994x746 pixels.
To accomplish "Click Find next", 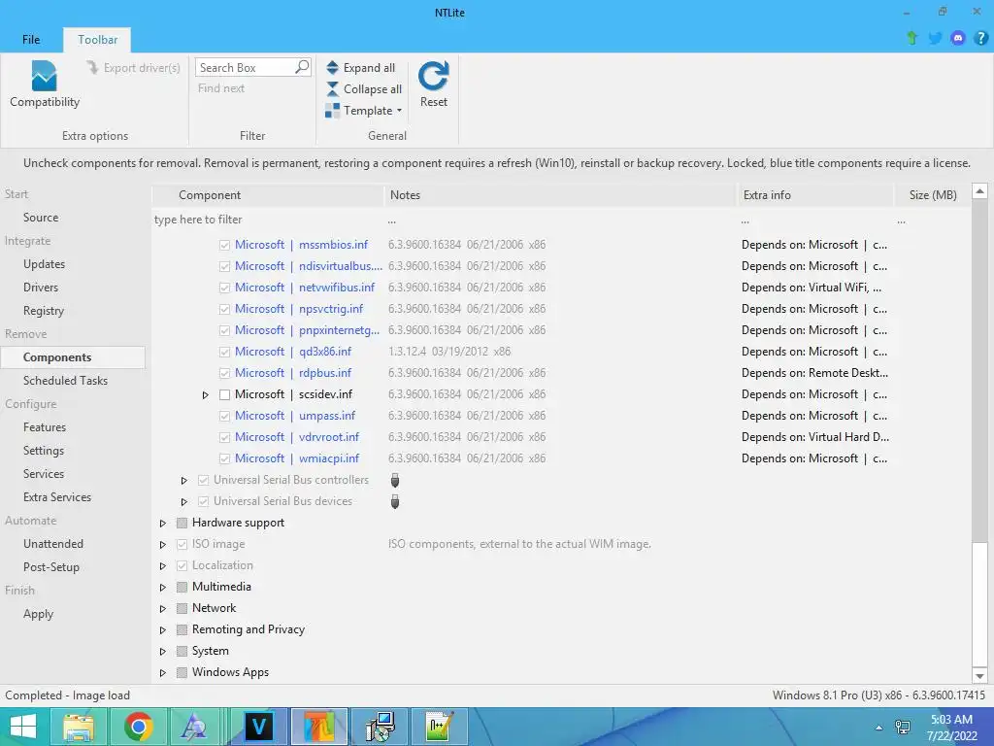I will 220,88.
